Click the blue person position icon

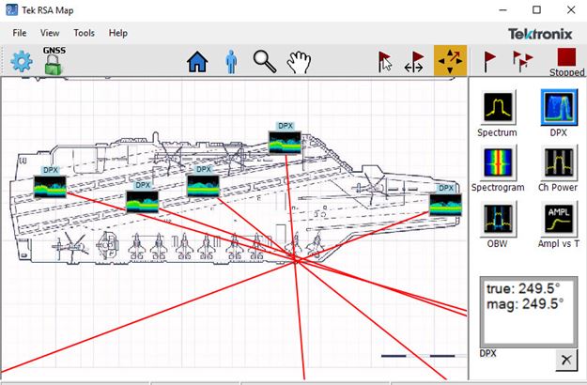click(x=231, y=62)
